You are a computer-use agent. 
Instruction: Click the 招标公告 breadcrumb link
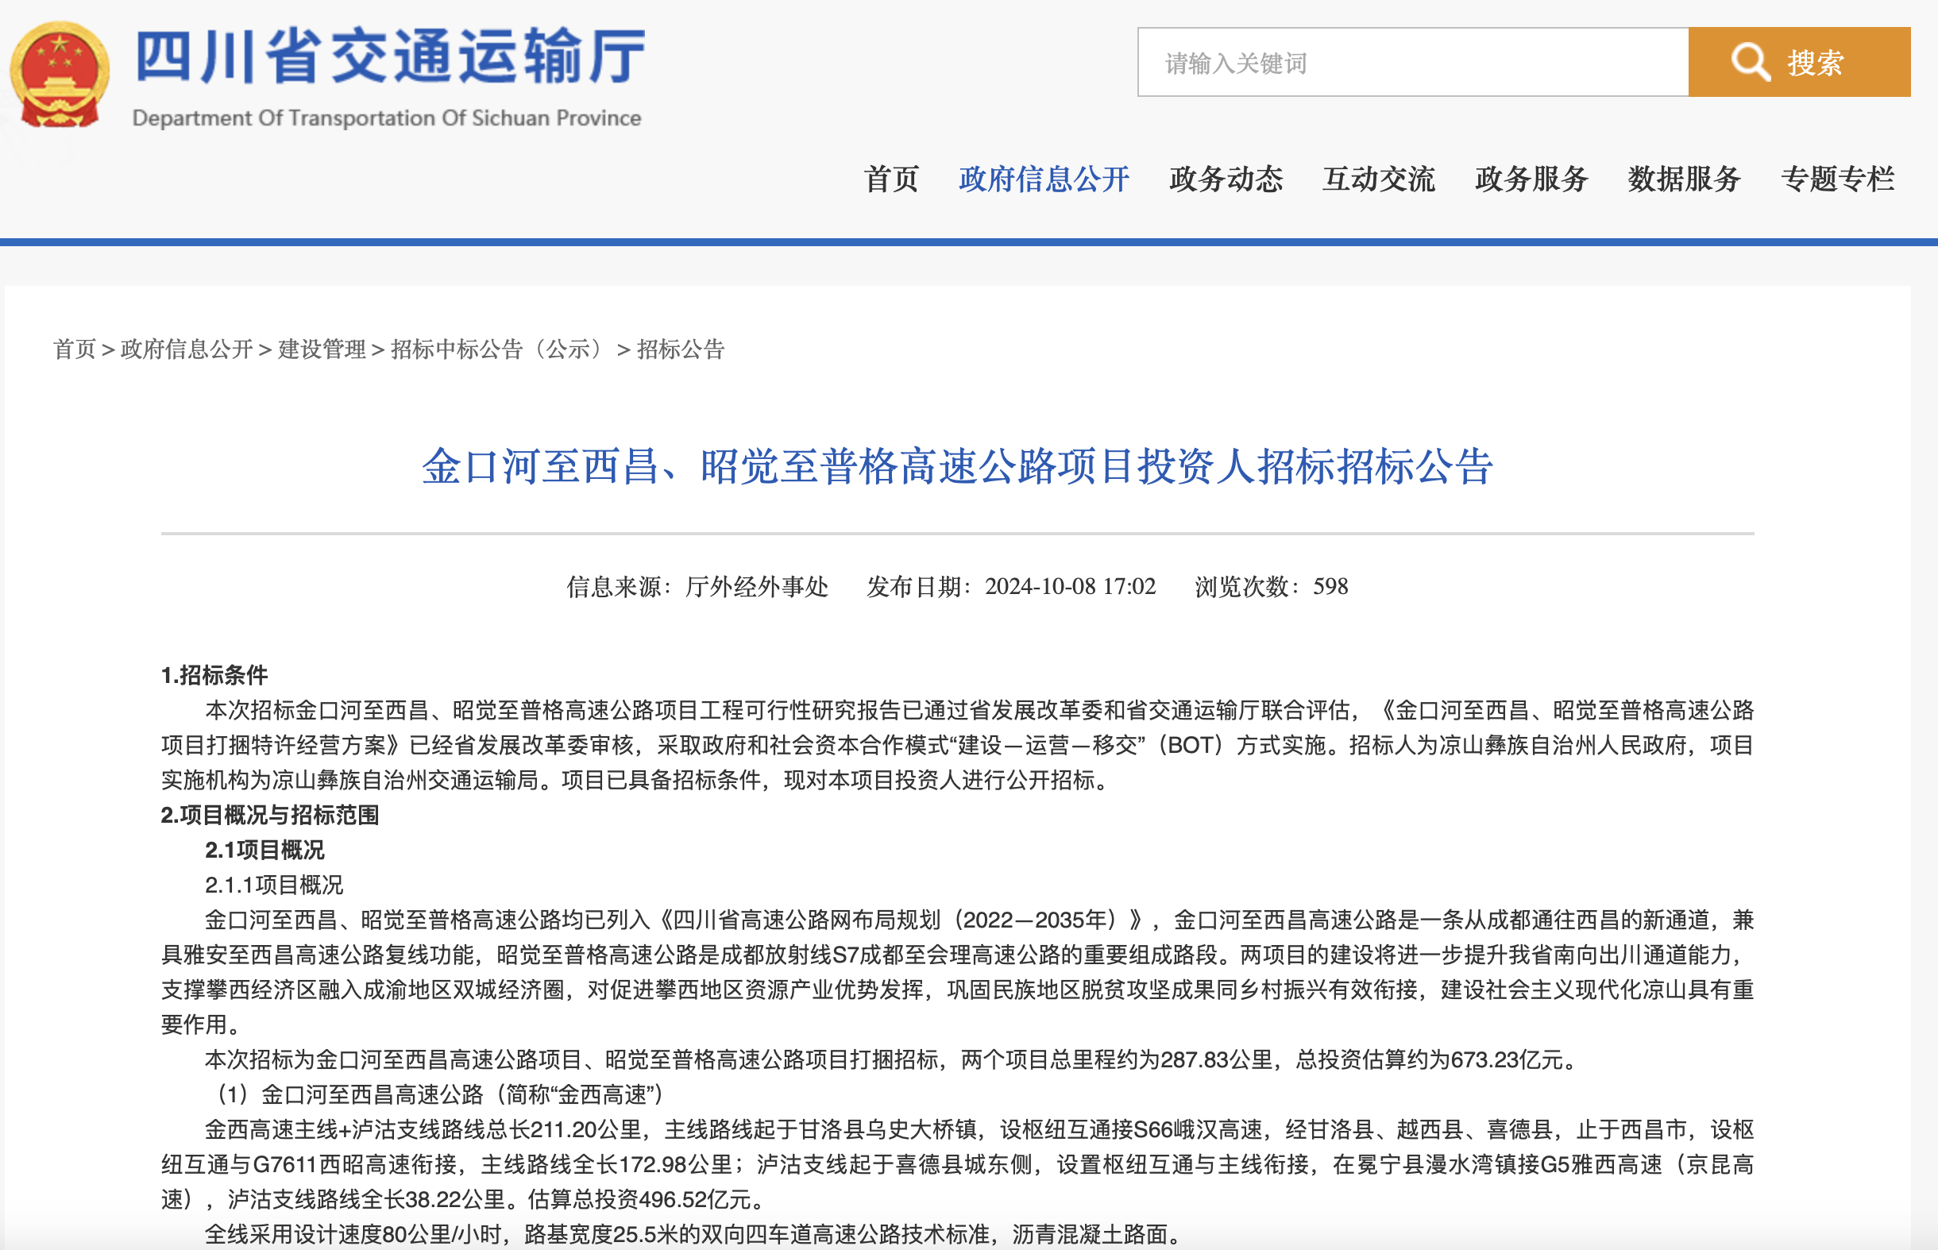pos(681,349)
